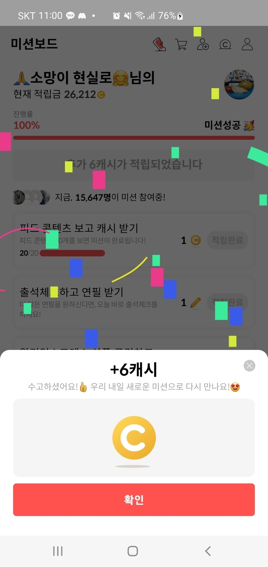
Task: Tap the 확인 confirm button
Action: coord(134,500)
